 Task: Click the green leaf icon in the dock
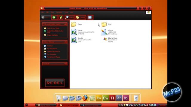click(92, 98)
